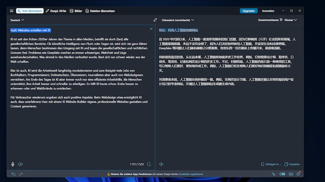
Task: Open the Glossar dropdown
Action: 291,20
